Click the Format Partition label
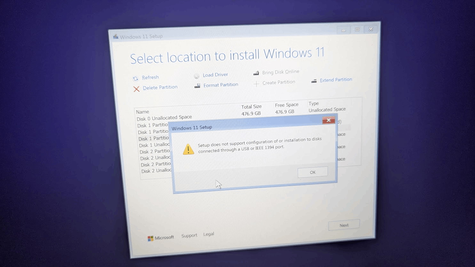475x267 pixels. [221, 85]
